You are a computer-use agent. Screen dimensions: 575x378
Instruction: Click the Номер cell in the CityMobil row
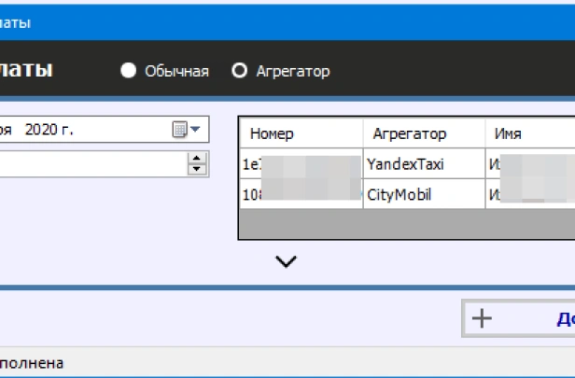pos(301,195)
